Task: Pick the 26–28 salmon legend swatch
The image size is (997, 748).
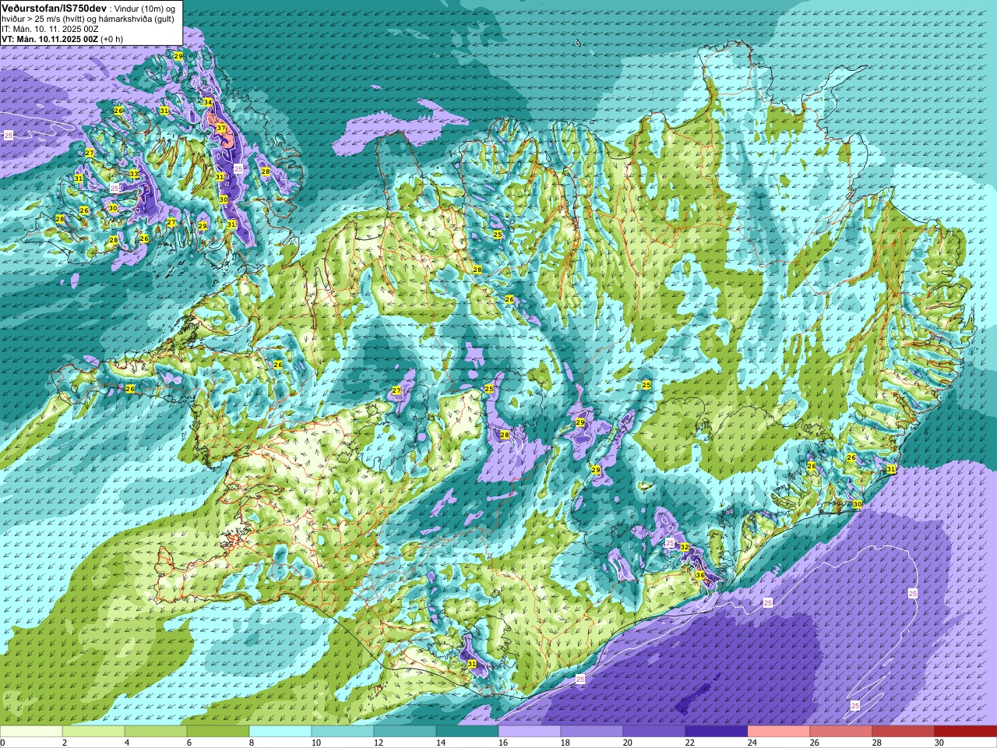Action: tap(841, 732)
